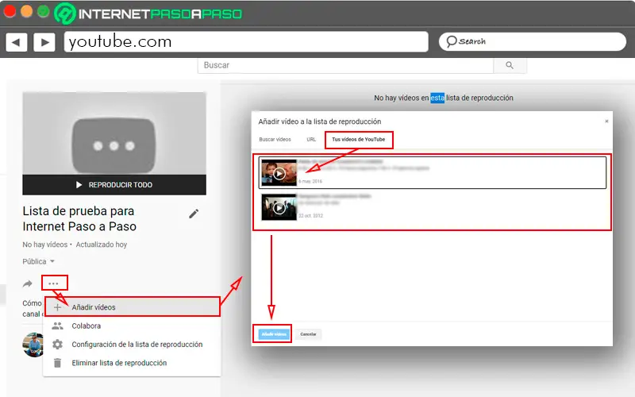This screenshot has height=397, width=635.
Task: Click the youtube.com address bar
Action: click(246, 42)
